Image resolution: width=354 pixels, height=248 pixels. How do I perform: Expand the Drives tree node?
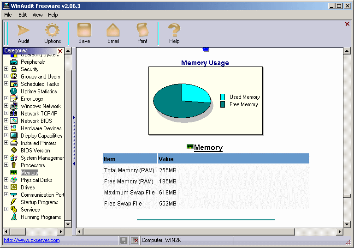click(x=6, y=188)
